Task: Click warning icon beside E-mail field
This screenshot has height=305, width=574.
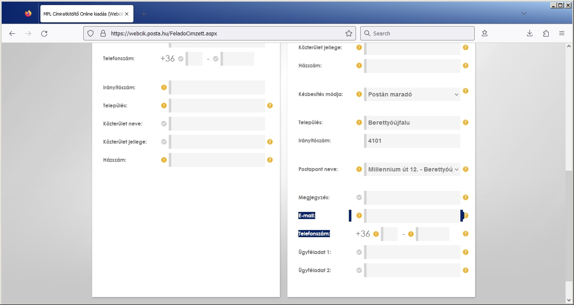Action: click(x=359, y=216)
